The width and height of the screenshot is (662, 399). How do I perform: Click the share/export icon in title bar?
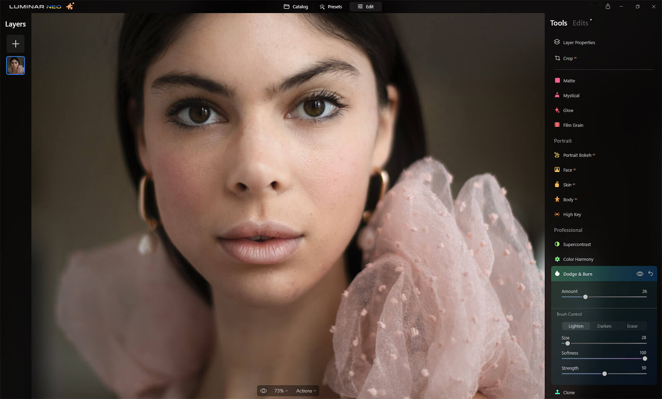pyautogui.click(x=607, y=7)
